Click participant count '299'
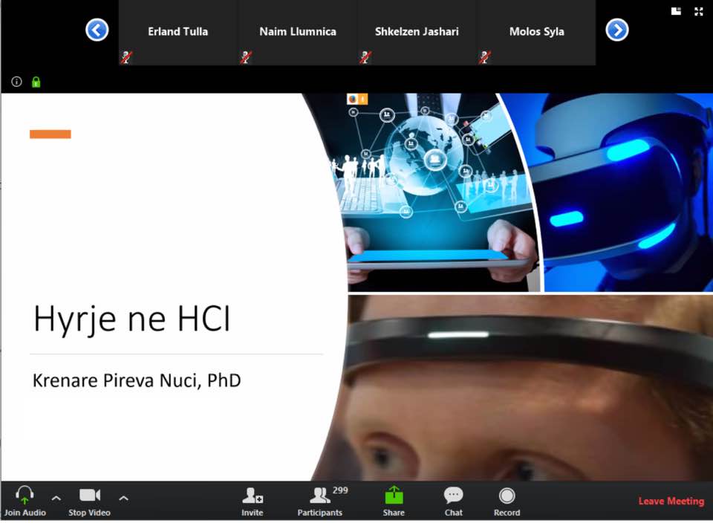713x523 pixels. coord(340,490)
